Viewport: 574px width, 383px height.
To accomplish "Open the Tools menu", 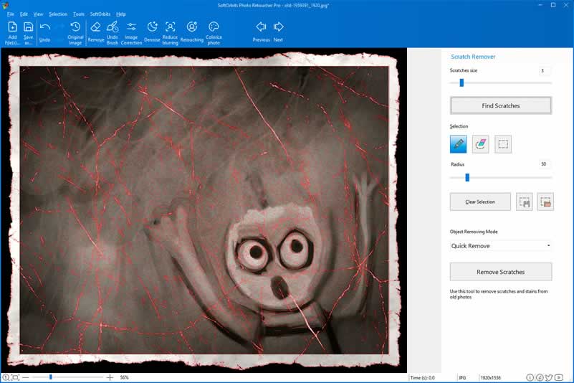I will pos(79,14).
